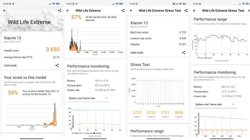Image resolution: width=250 pixels, height=140 pixels.
Task: Tap the battery icon in the second status bar
Action: click(121, 4)
